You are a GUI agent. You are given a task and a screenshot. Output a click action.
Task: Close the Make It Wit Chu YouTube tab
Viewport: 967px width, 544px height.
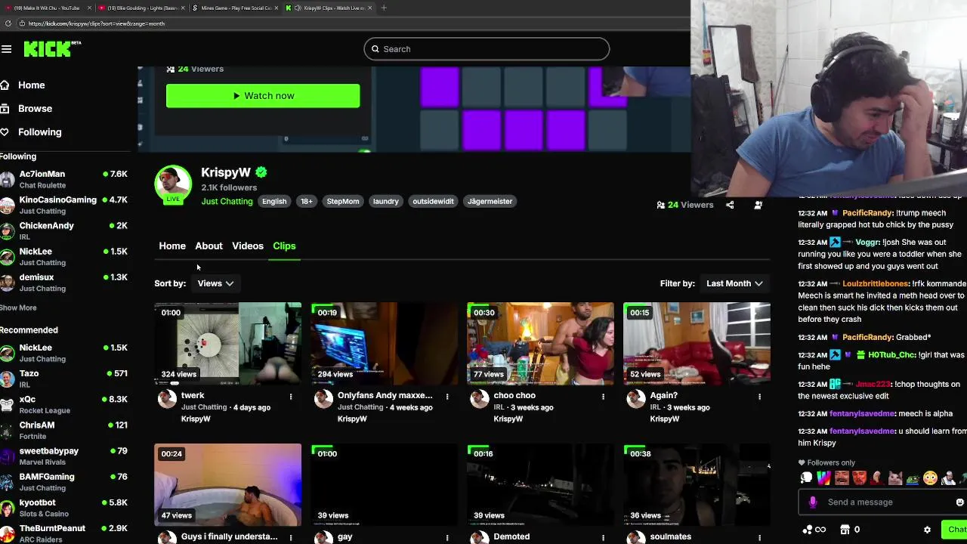tap(89, 8)
